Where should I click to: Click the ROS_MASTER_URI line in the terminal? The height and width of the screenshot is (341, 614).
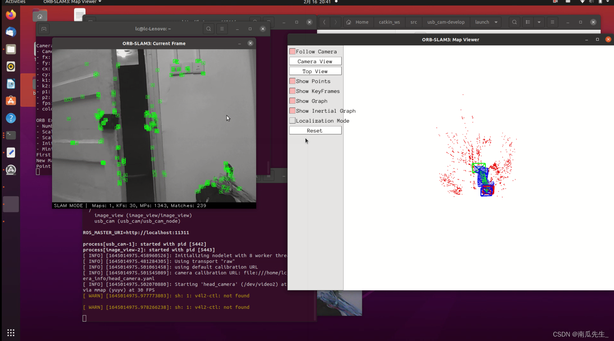(x=136, y=233)
